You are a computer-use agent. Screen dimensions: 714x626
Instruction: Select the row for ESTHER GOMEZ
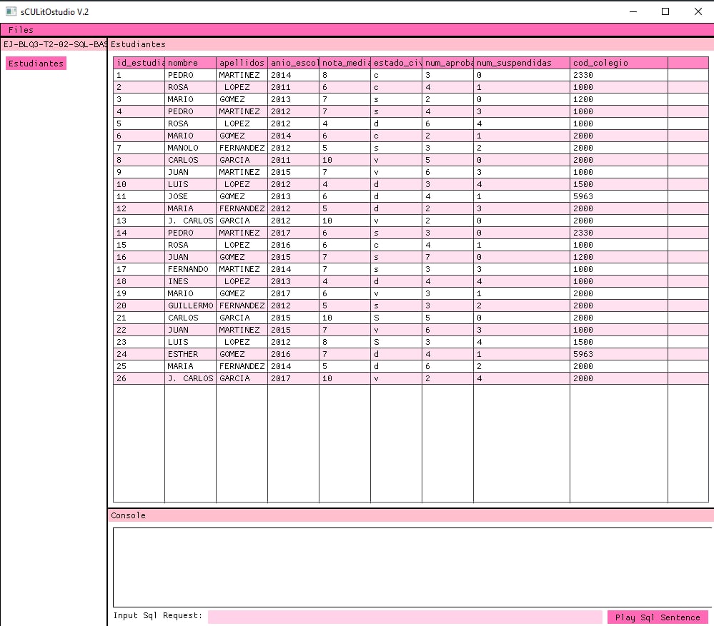286,353
